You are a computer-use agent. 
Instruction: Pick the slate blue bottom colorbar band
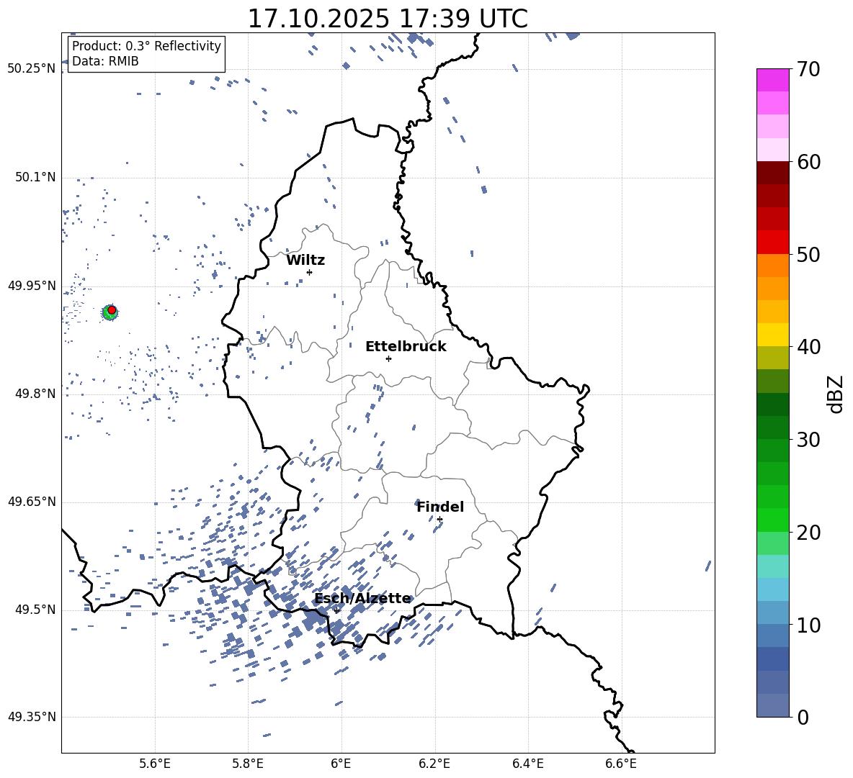(772, 705)
